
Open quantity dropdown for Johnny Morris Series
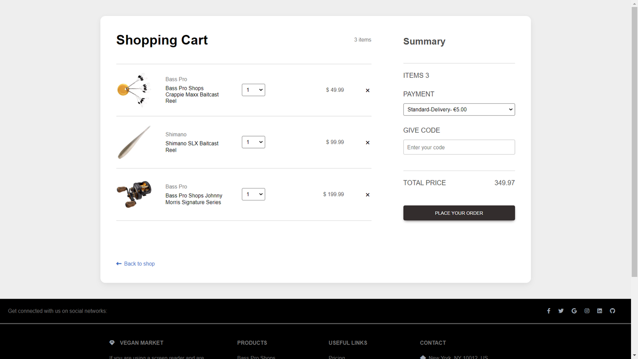(x=253, y=194)
